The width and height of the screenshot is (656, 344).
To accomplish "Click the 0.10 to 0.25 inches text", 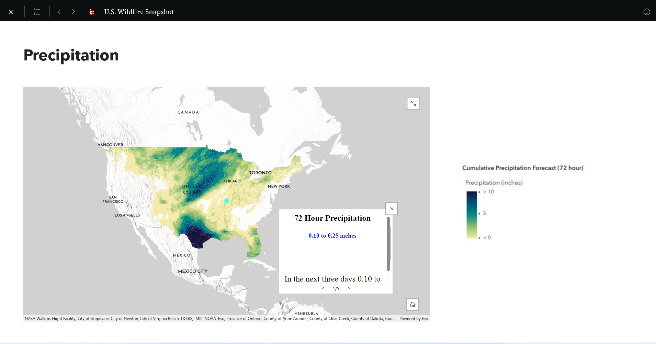I will click(332, 236).
